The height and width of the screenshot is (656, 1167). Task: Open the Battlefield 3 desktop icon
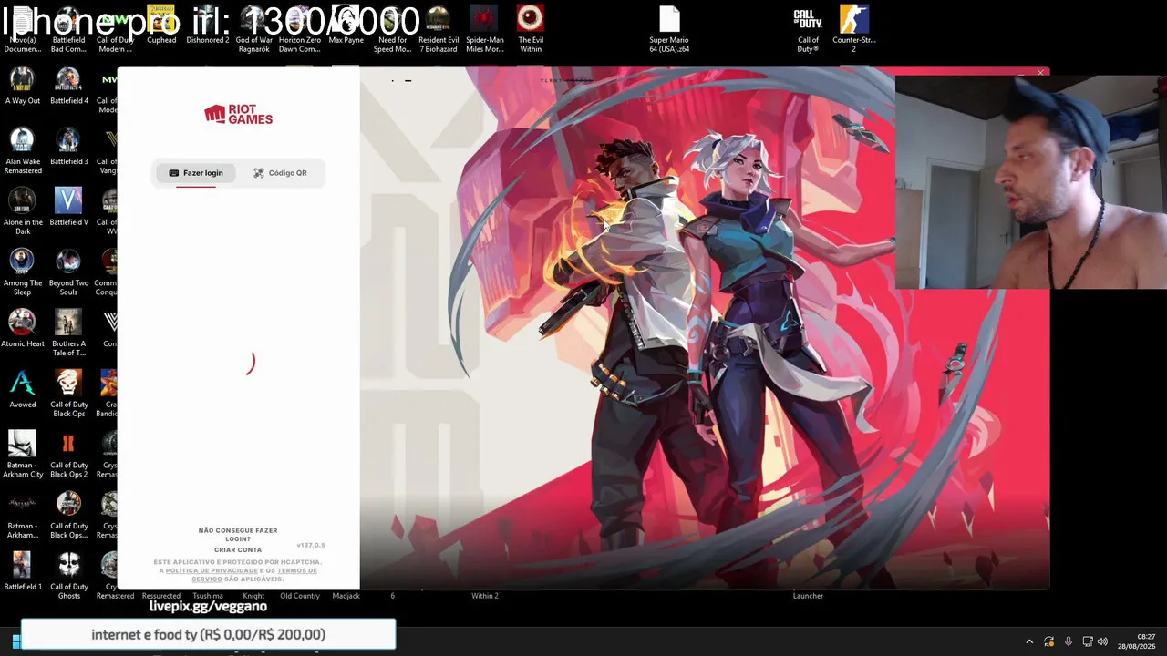click(68, 147)
